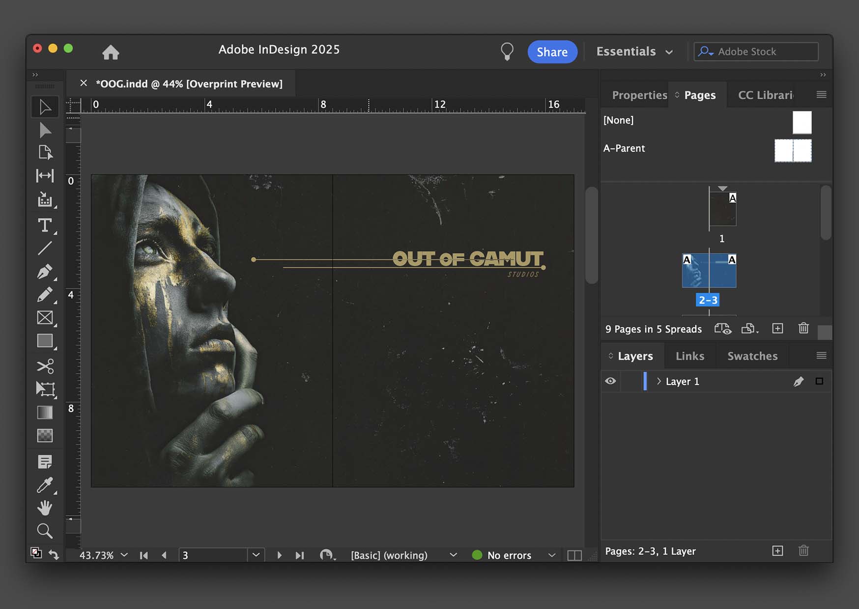Select the Eyedropper tool
859x609 pixels.
pyautogui.click(x=45, y=485)
